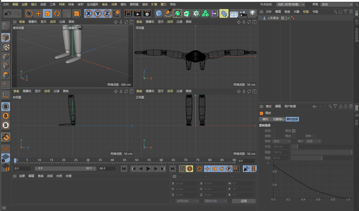The width and height of the screenshot is (359, 211).
Task: Open the 渲染 menu
Action: point(145,4)
